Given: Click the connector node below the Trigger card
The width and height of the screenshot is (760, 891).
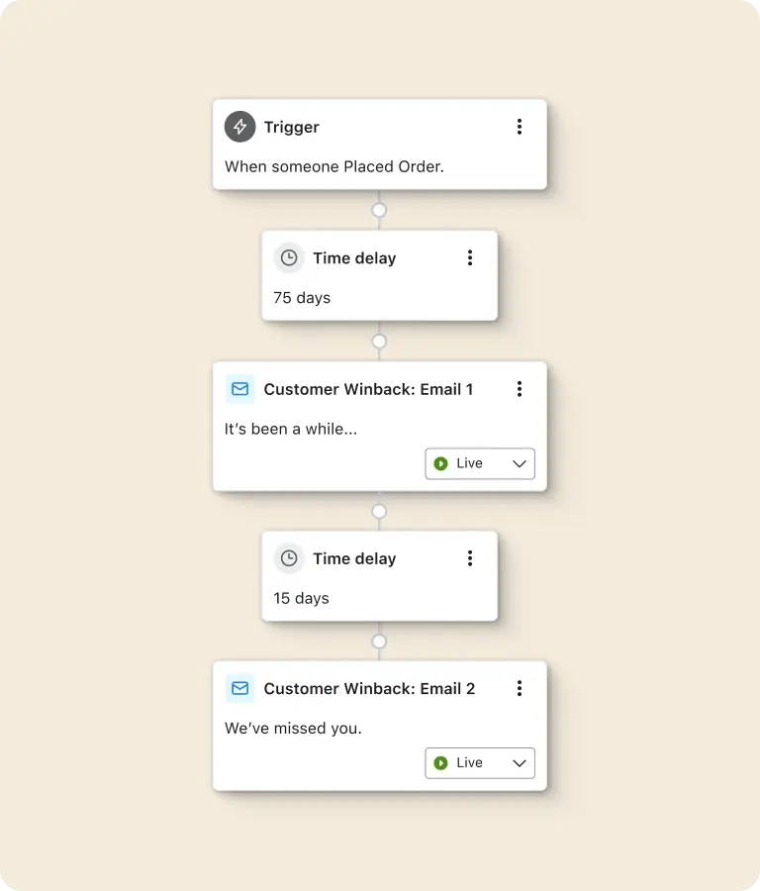Looking at the screenshot, I should pos(379,210).
